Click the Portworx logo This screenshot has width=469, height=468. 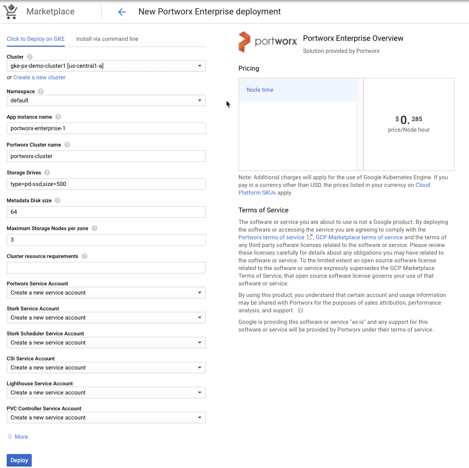(267, 42)
